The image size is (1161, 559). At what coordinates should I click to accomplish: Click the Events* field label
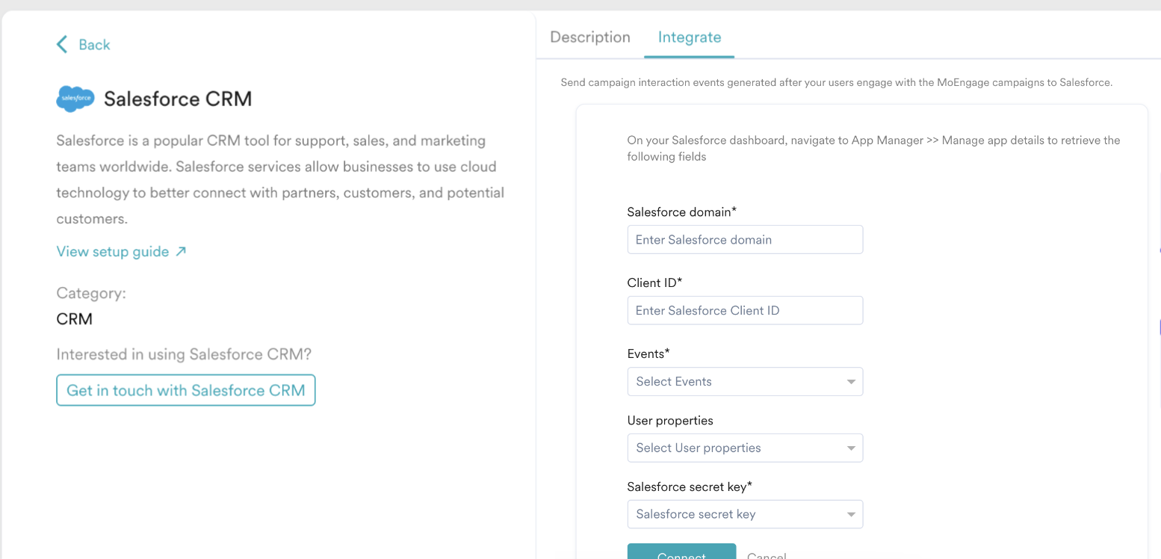(x=648, y=353)
